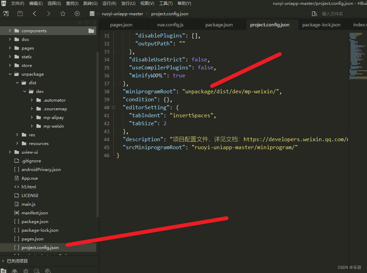Click the folder icon on the components row
Screen dimensions: 367x273
[91, 31]
